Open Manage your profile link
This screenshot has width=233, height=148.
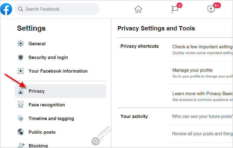click(x=192, y=70)
